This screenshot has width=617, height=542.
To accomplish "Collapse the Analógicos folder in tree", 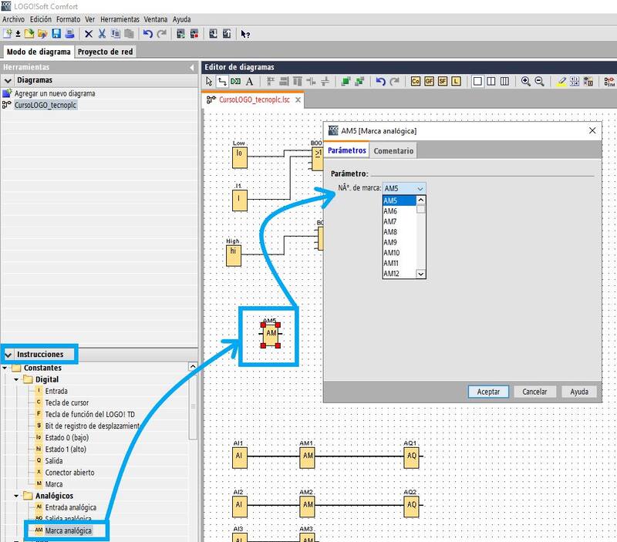I will coord(17,495).
